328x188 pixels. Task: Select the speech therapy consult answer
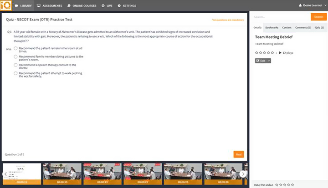coord(16,65)
